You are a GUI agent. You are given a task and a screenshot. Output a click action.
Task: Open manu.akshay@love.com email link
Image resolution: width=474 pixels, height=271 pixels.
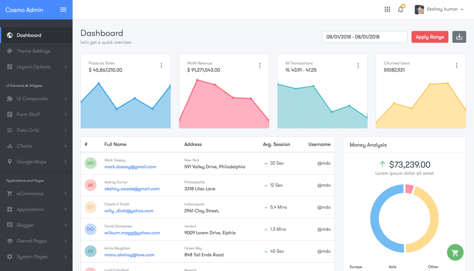(129, 255)
